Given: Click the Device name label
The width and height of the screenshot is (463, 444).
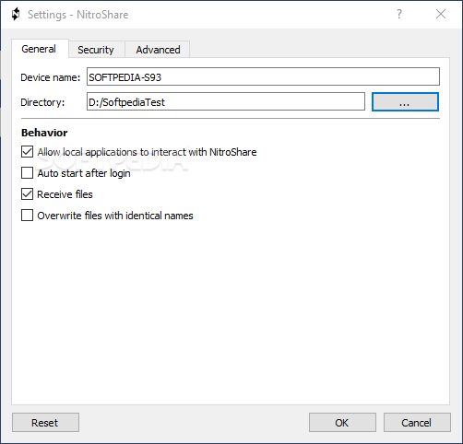Looking at the screenshot, I should 51,77.
